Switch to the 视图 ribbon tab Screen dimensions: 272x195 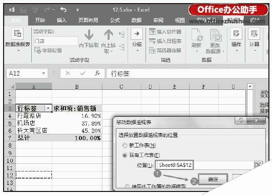(180, 20)
